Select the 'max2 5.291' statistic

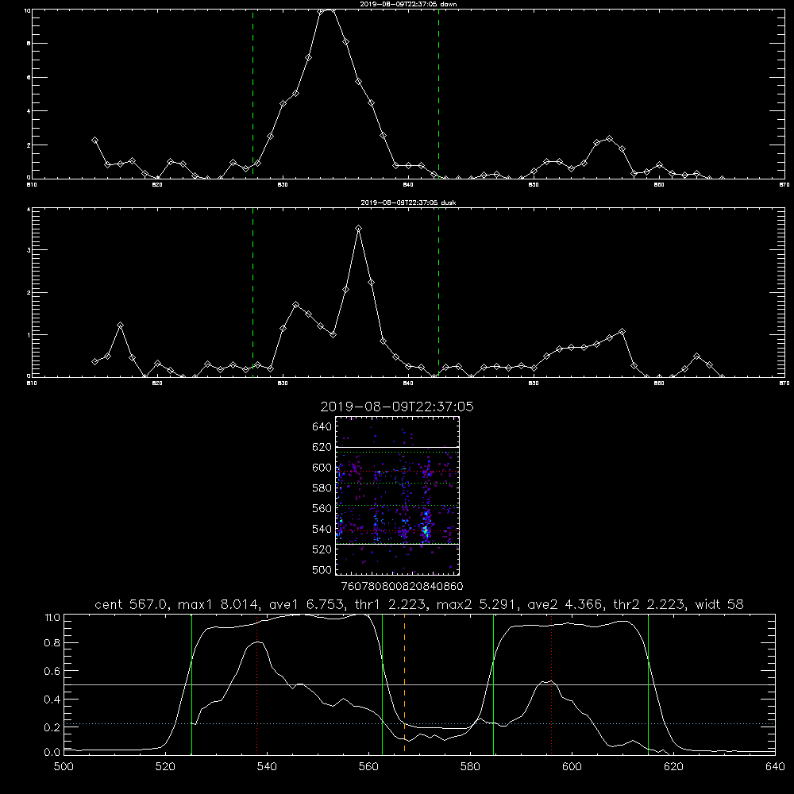pos(477,604)
